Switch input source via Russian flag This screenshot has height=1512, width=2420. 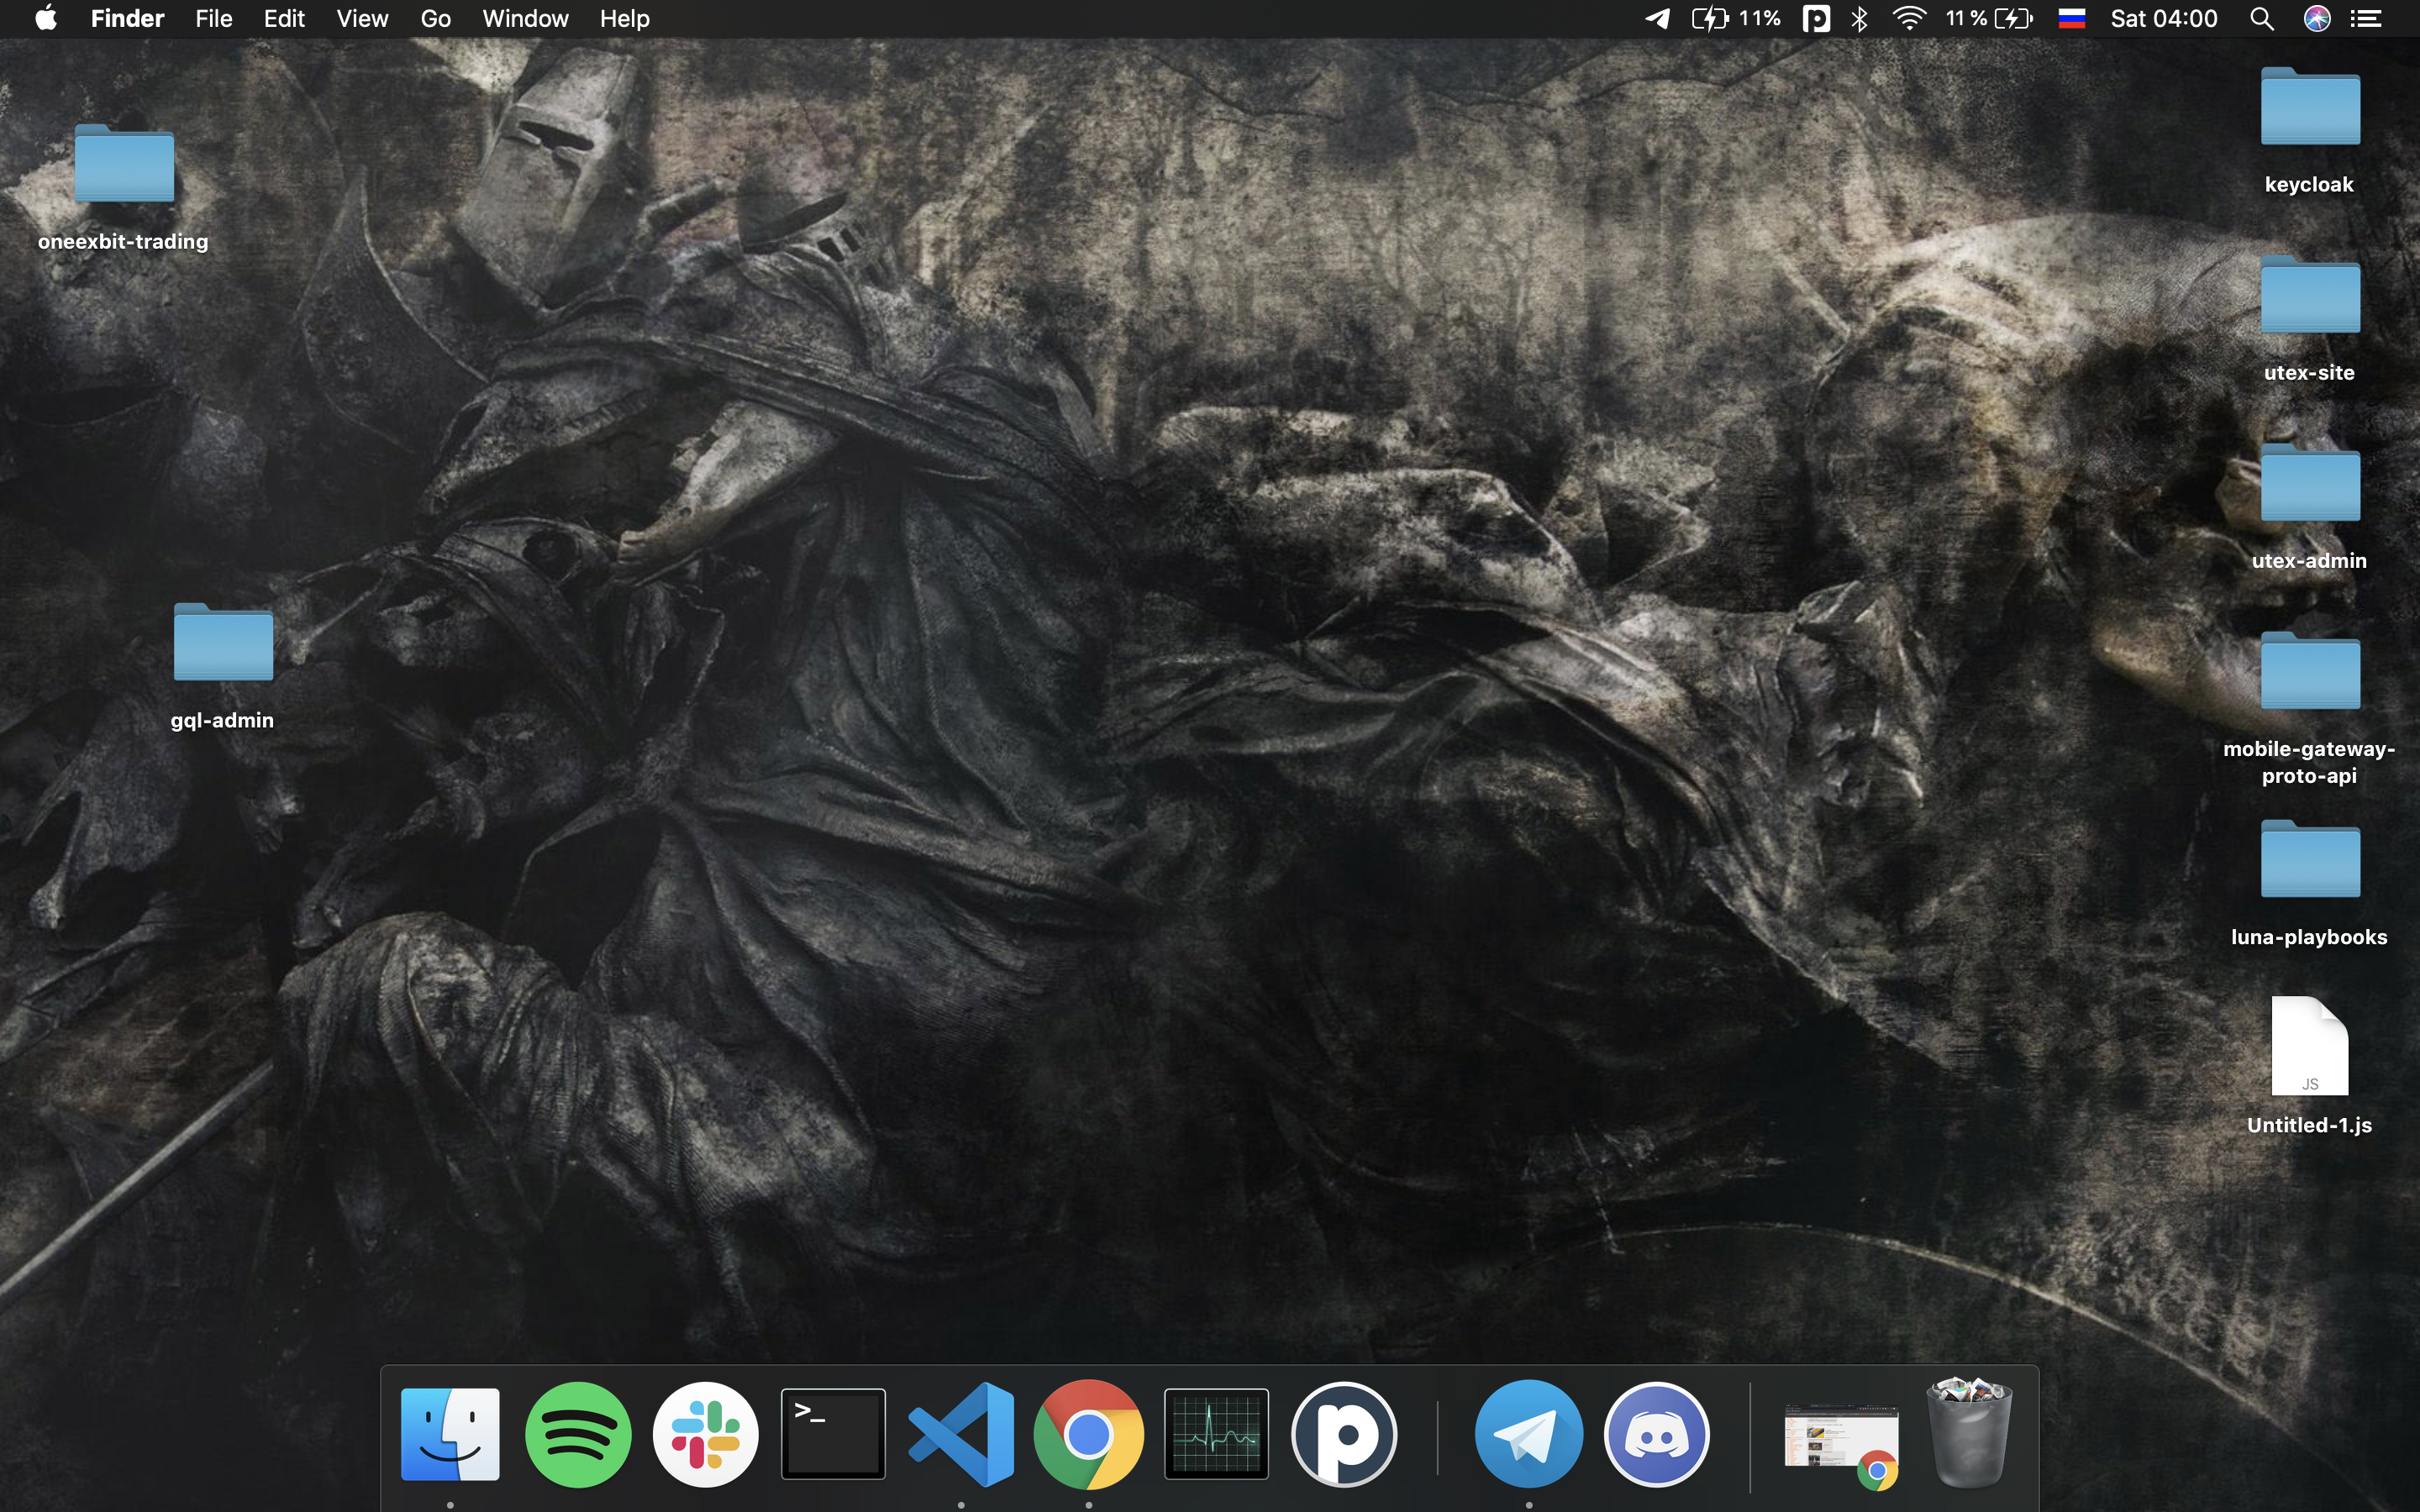(2071, 18)
